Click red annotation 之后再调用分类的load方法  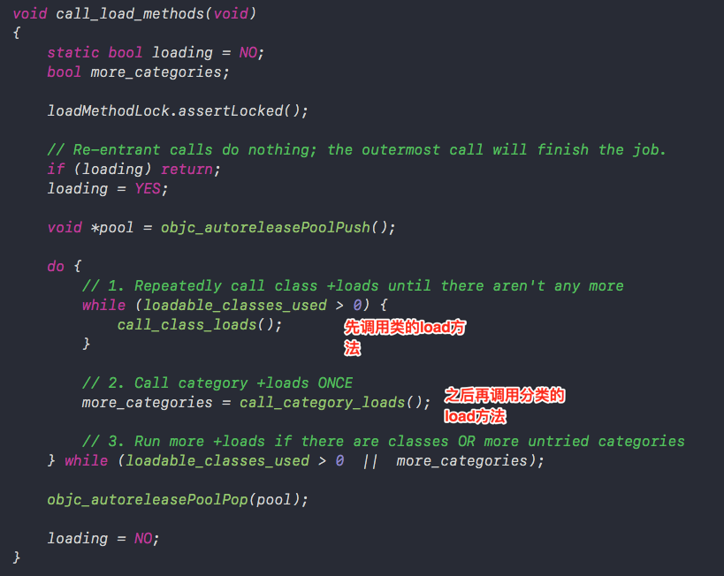[504, 405]
